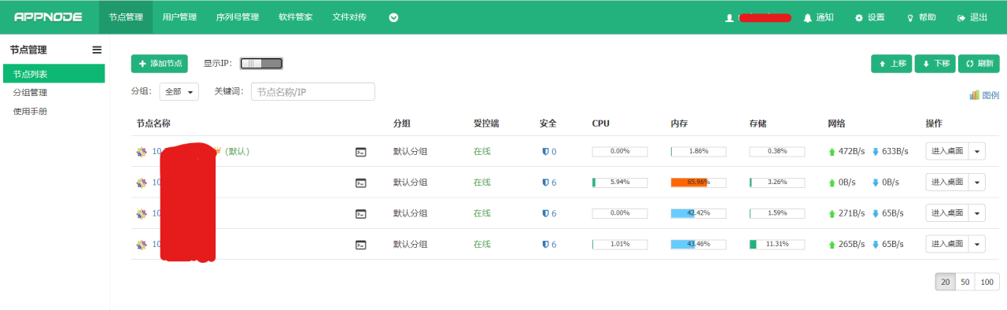Select 50 items per page
1007x310 pixels.
tap(965, 282)
